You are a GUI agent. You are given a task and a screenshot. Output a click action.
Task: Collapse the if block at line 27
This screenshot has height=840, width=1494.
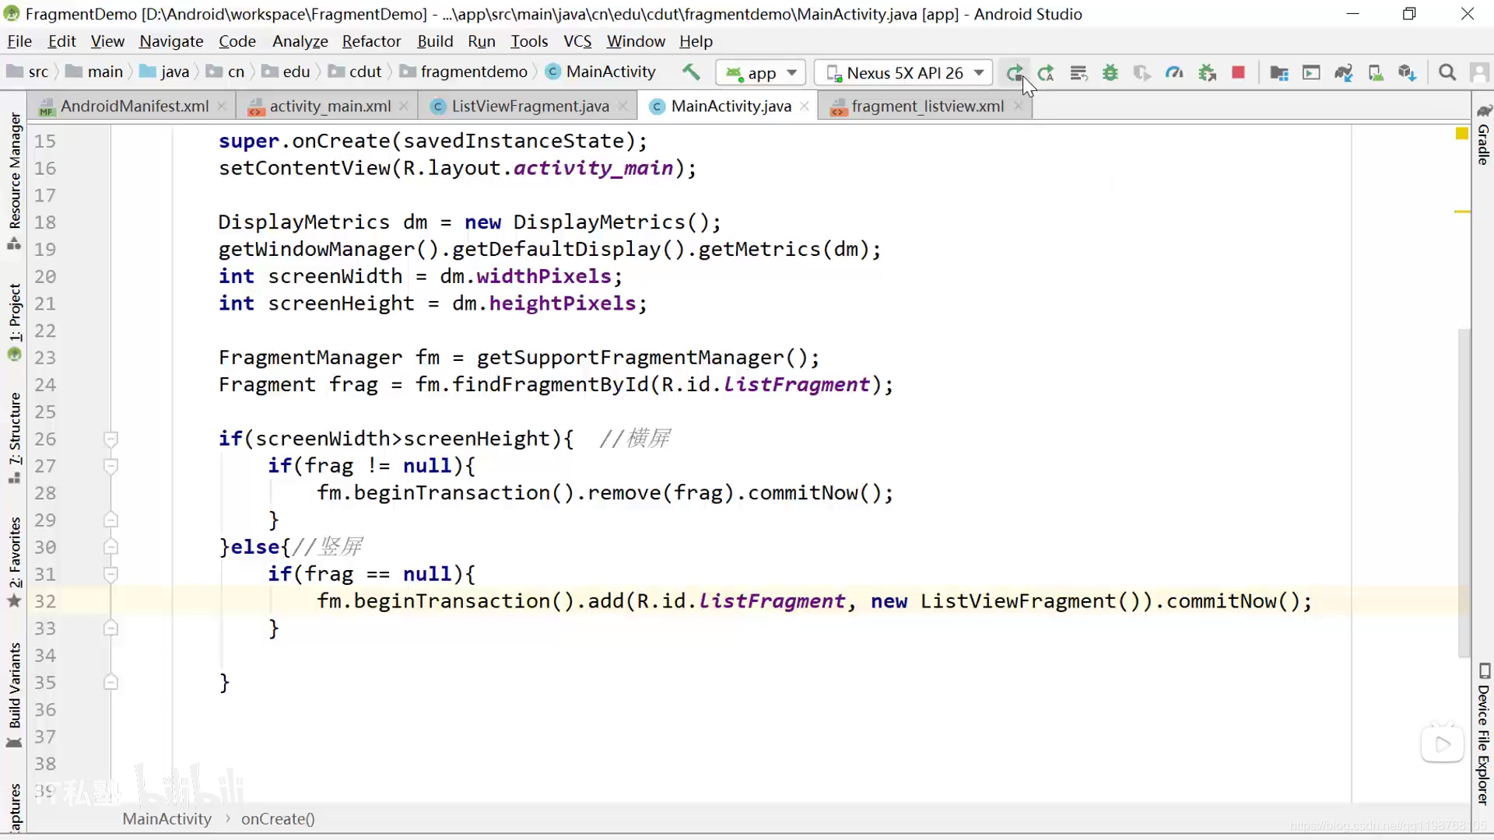pos(110,467)
